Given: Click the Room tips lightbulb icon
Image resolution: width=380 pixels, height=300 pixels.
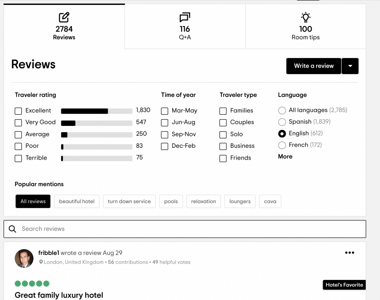Looking at the screenshot, I should point(305,17).
